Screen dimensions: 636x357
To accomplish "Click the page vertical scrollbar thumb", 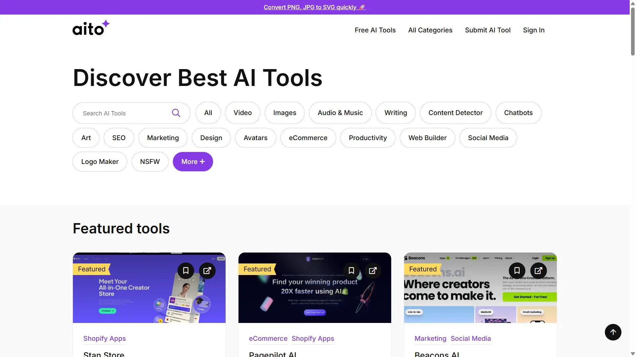I will (x=633, y=31).
